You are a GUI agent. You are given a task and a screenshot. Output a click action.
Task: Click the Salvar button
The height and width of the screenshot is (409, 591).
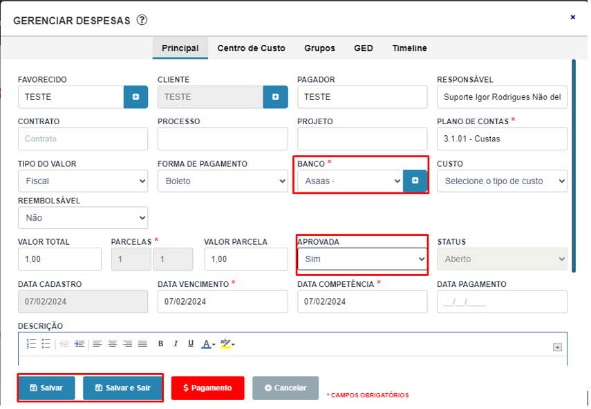click(46, 388)
